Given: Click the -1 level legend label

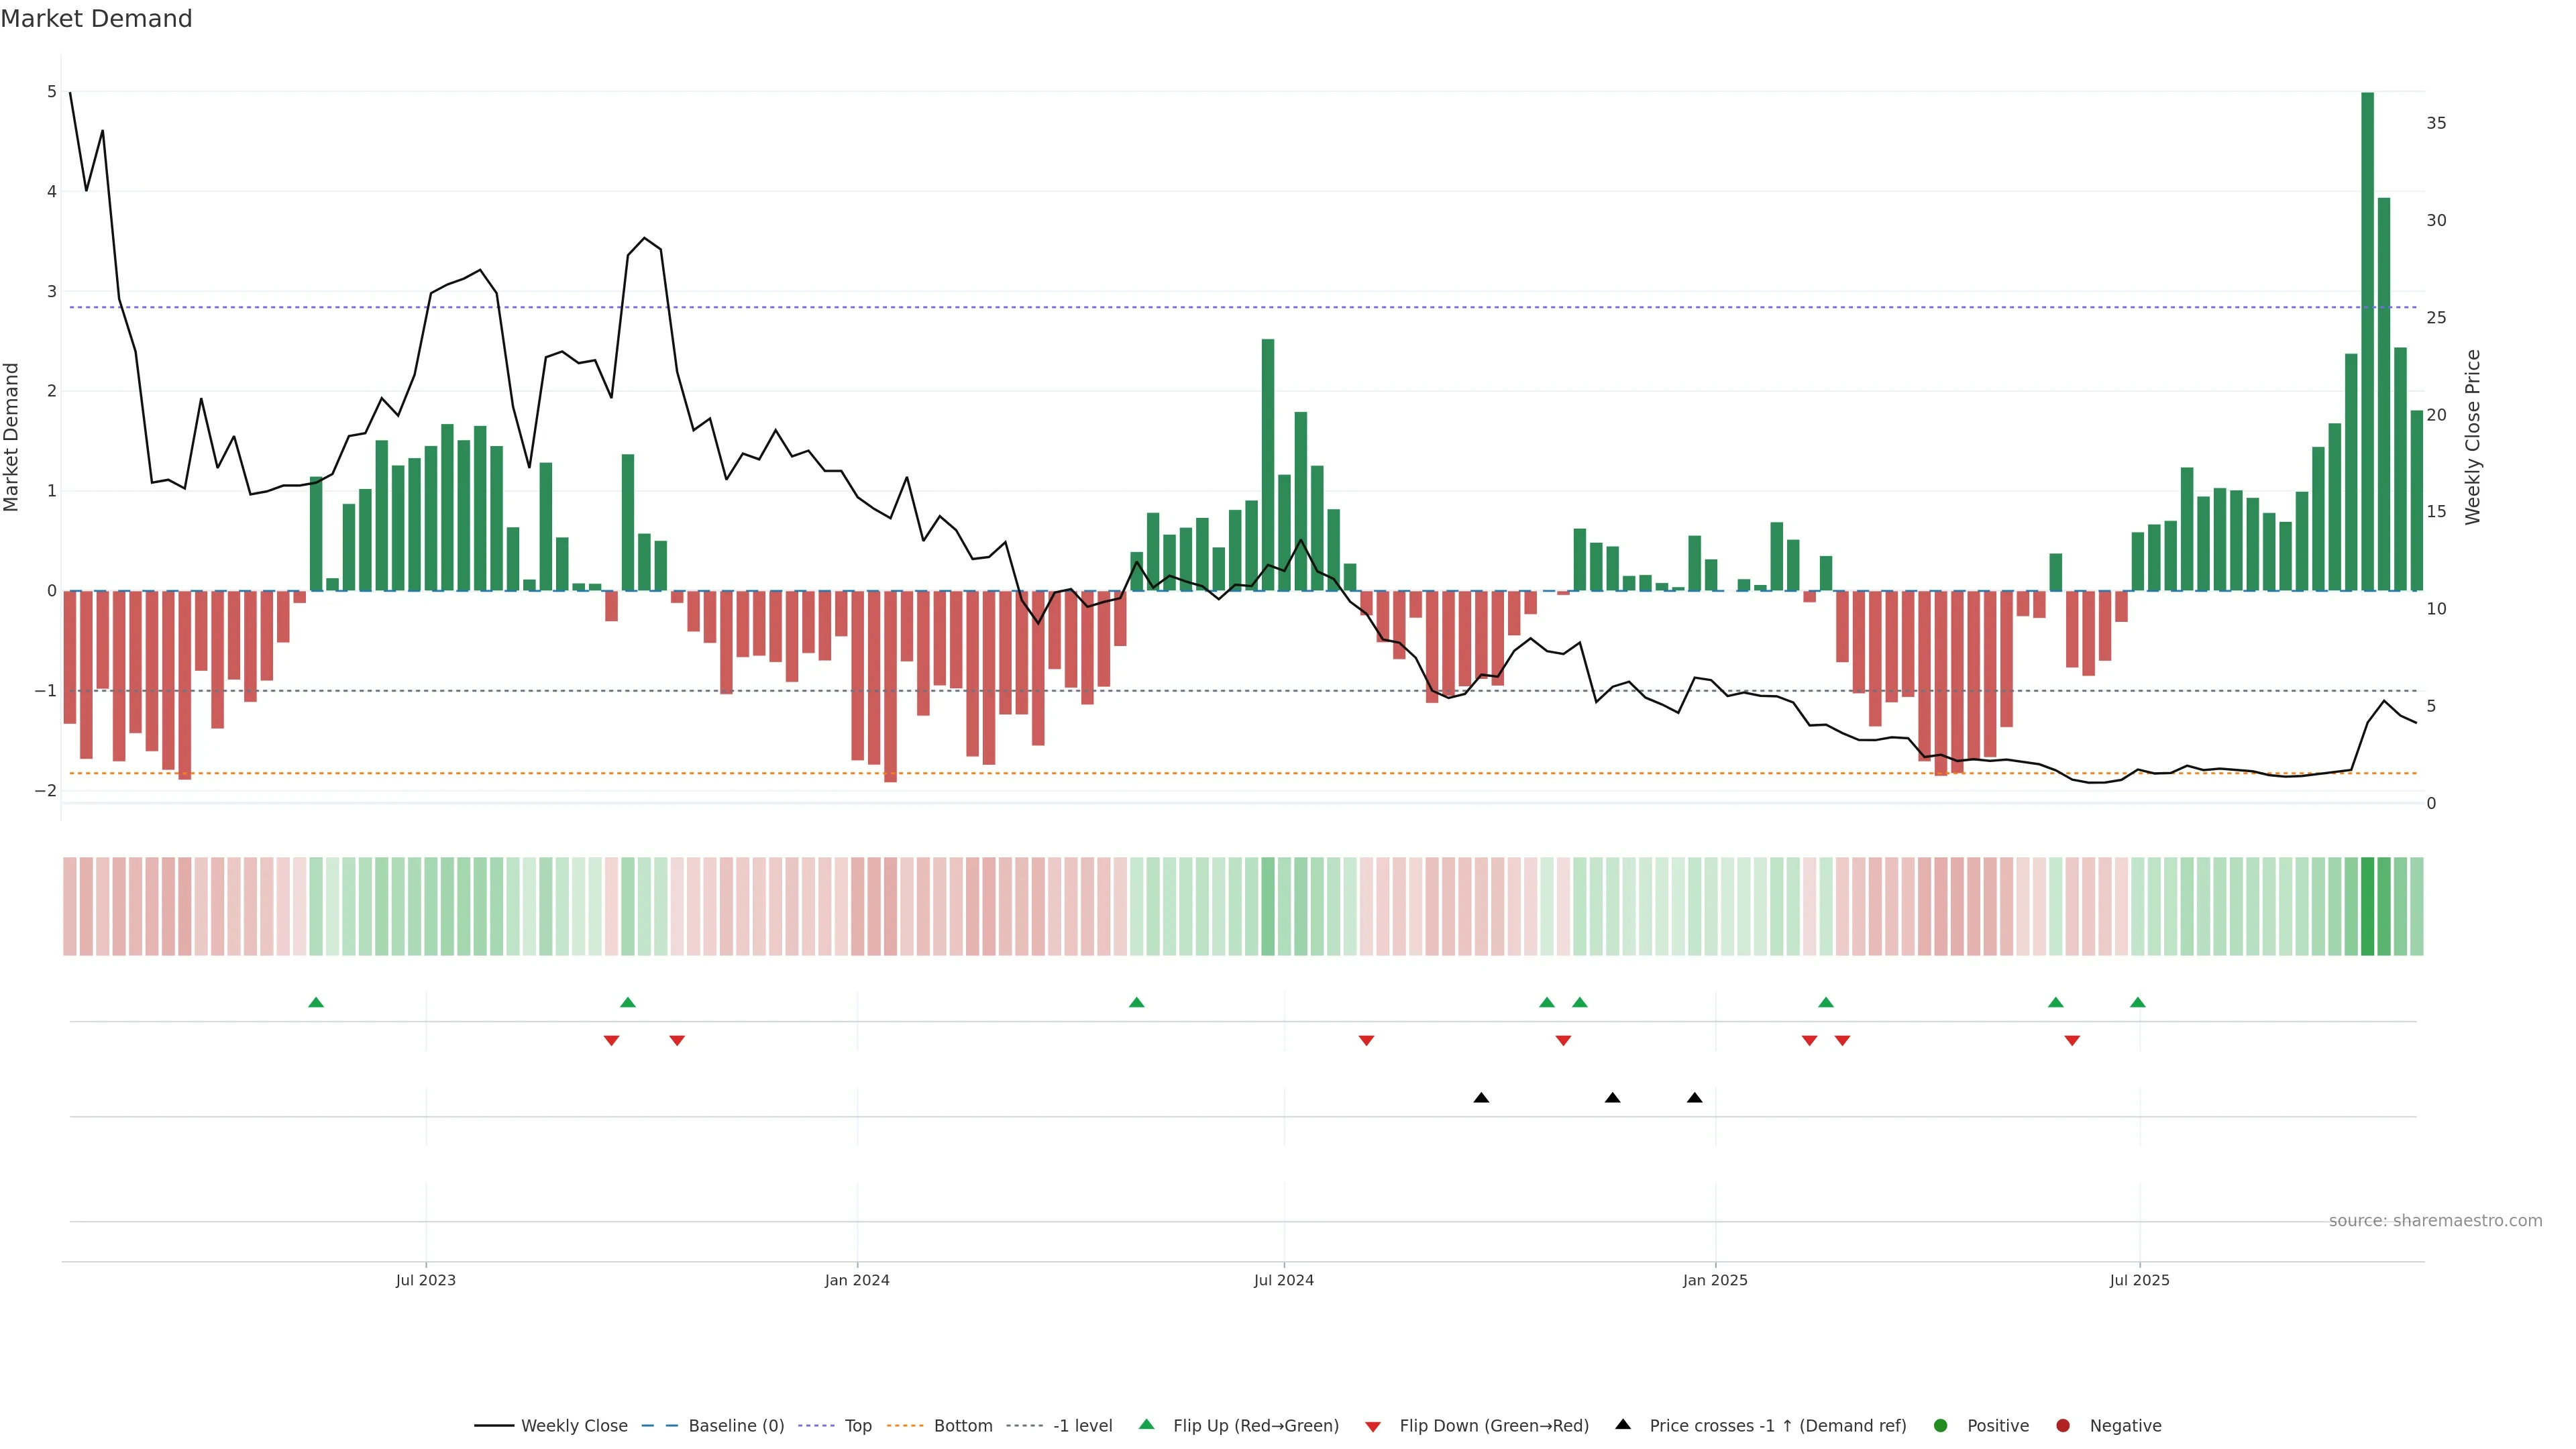Looking at the screenshot, I should [x=1082, y=1426].
